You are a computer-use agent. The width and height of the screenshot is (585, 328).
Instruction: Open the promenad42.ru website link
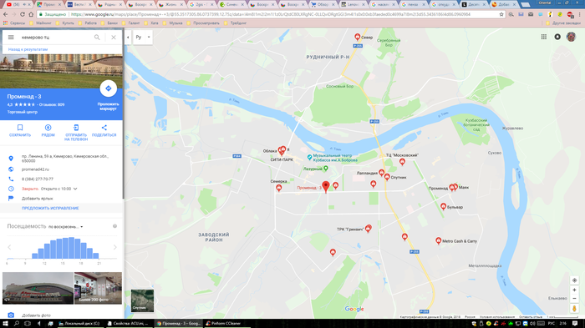pyautogui.click(x=35, y=169)
